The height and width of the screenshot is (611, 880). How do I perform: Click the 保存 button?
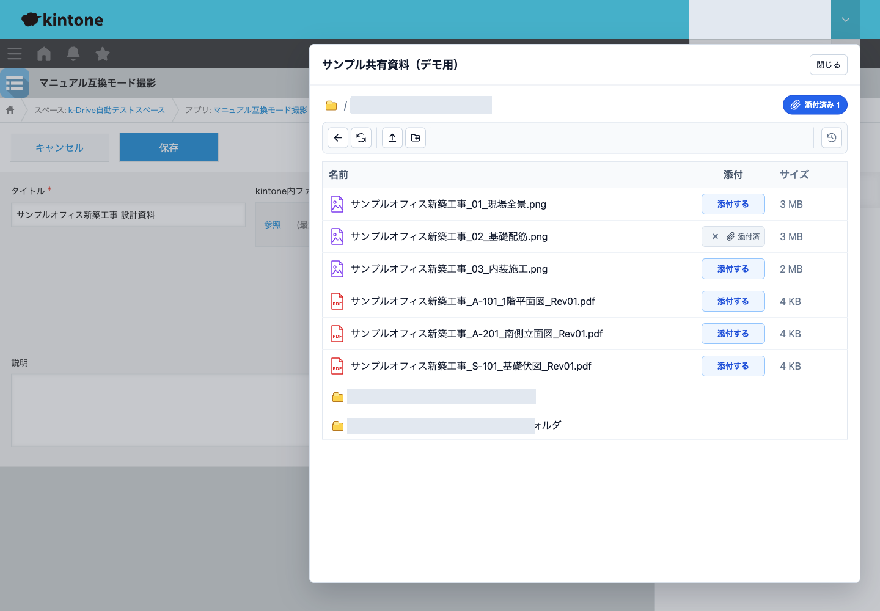click(169, 147)
